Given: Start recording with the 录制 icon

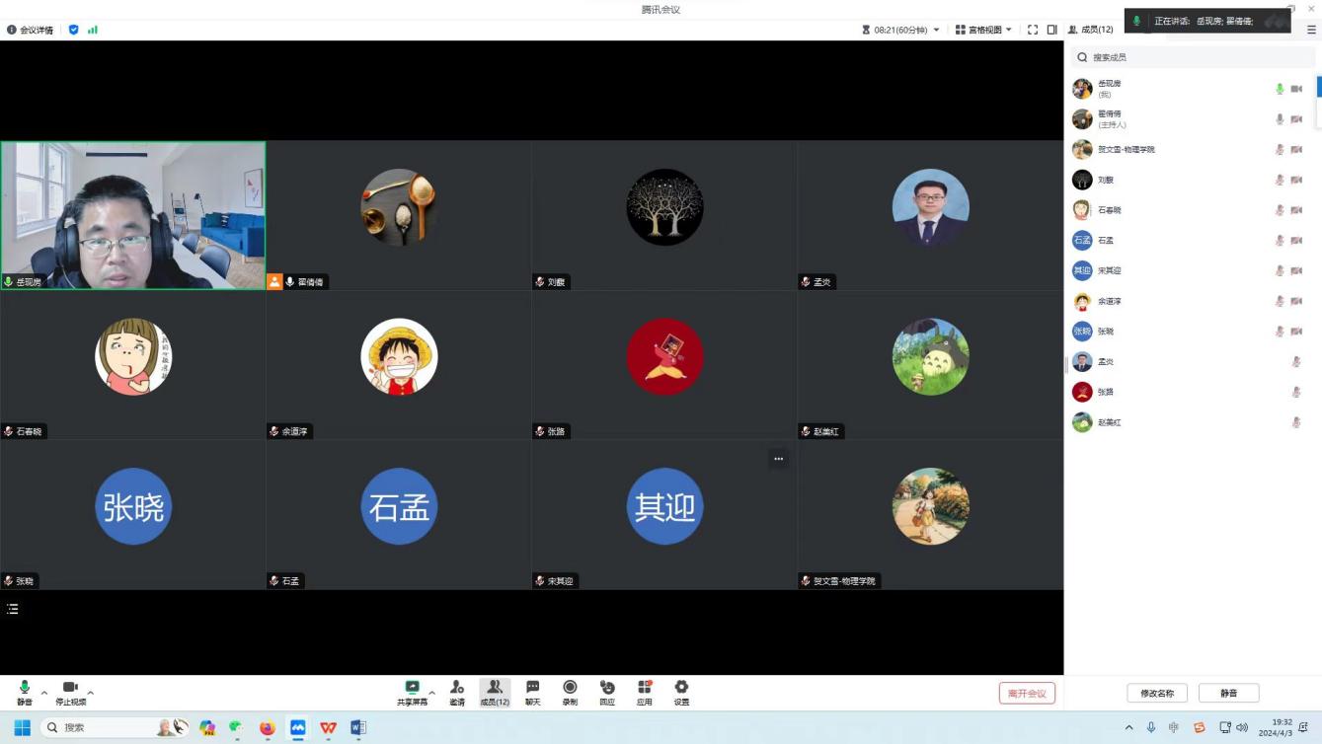Looking at the screenshot, I should tap(570, 691).
